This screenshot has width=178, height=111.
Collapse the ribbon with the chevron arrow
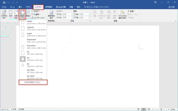tap(176, 21)
